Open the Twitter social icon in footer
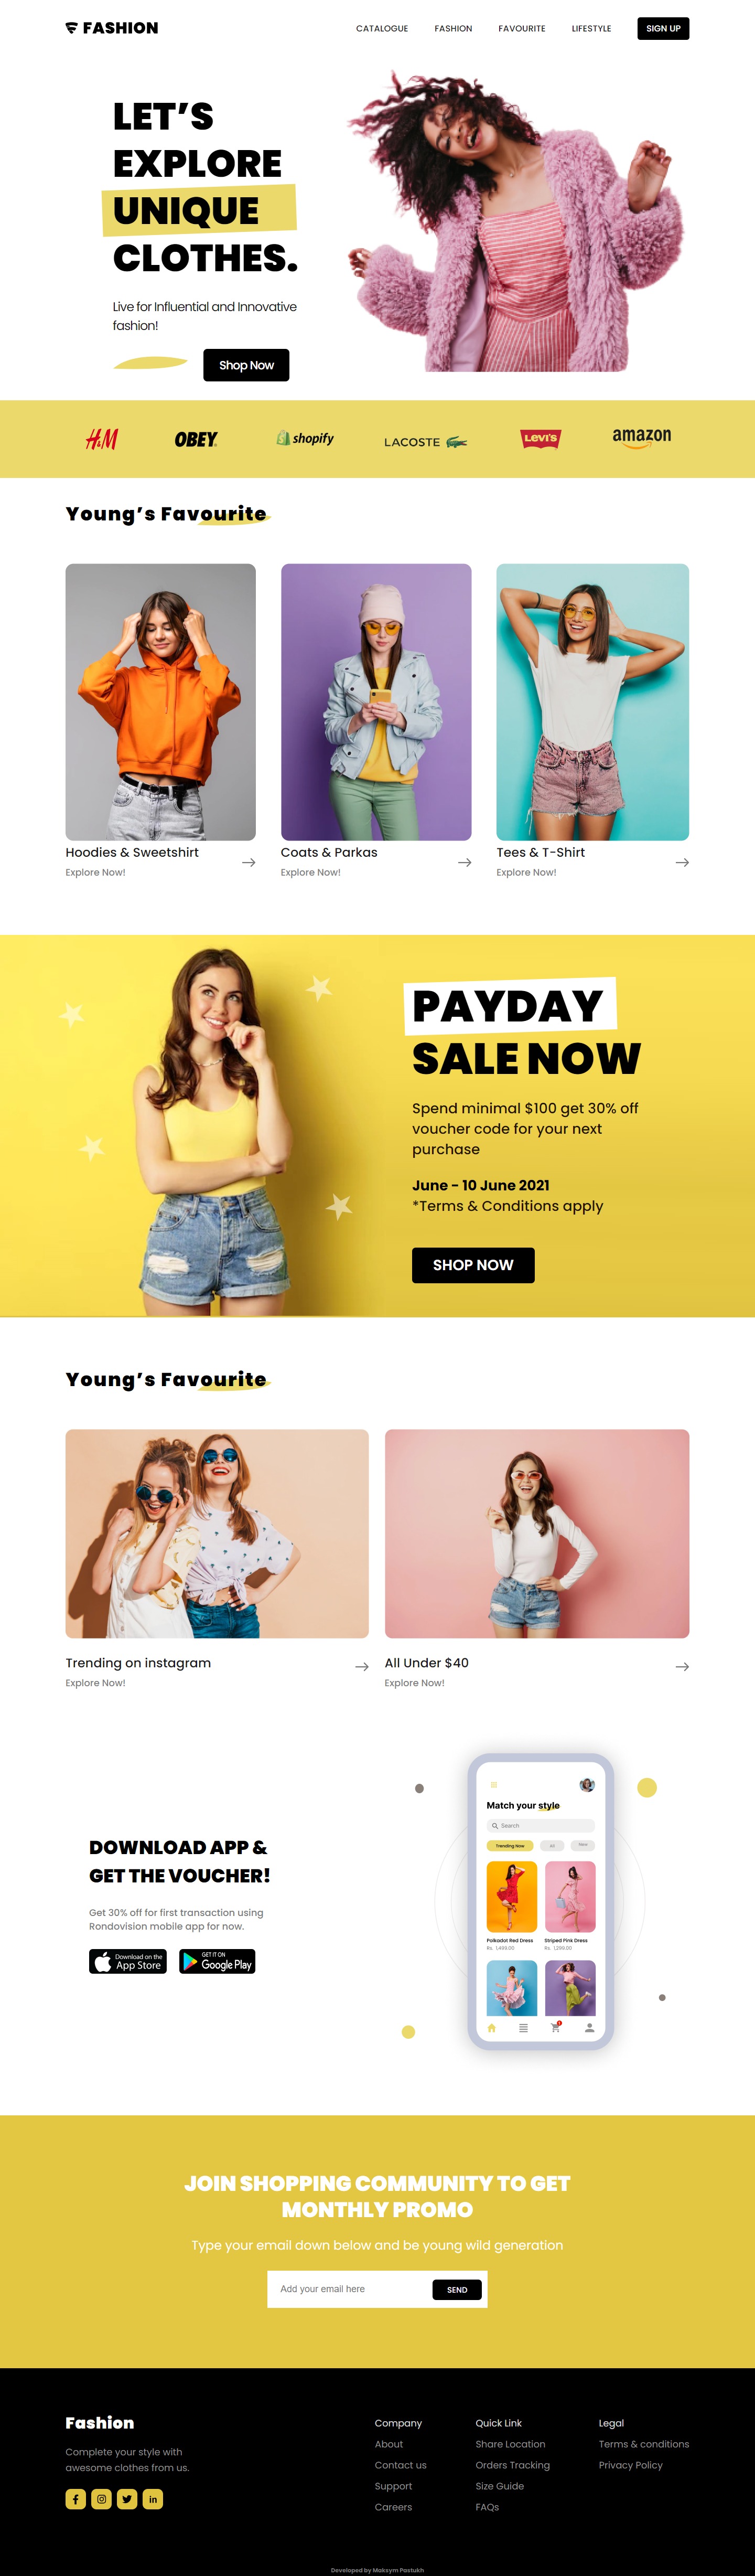Viewport: 755px width, 2576px height. click(x=127, y=2498)
